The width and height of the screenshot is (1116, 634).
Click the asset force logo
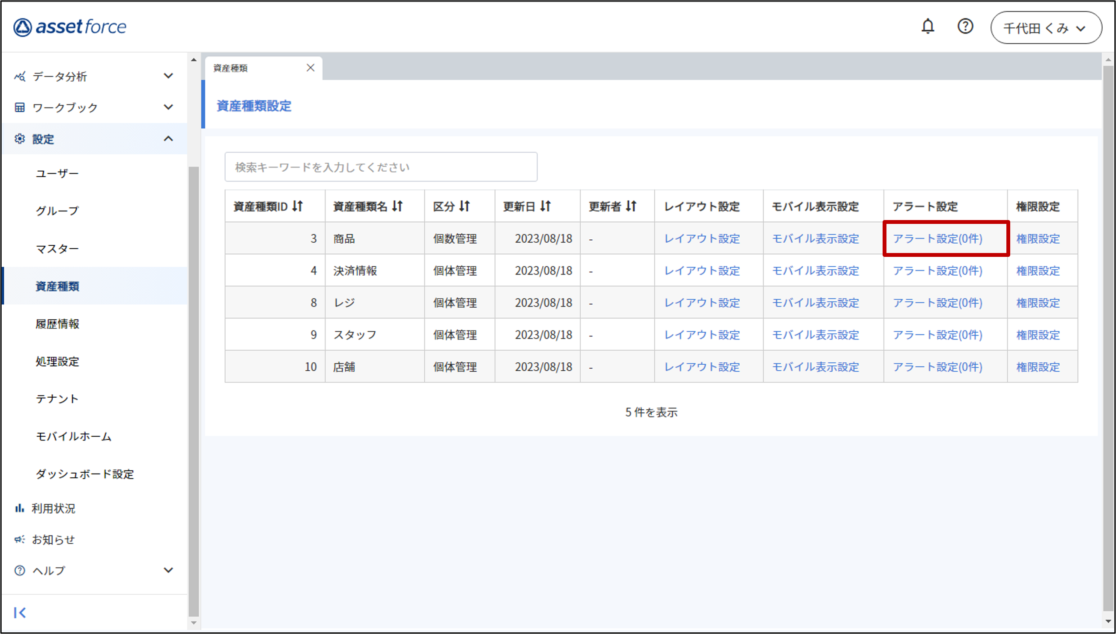[x=70, y=27]
